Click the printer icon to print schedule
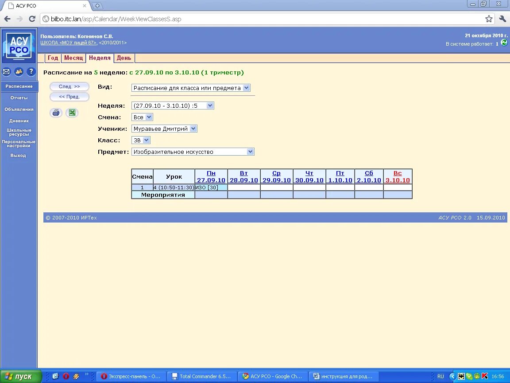This screenshot has width=510, height=383. coord(56,113)
